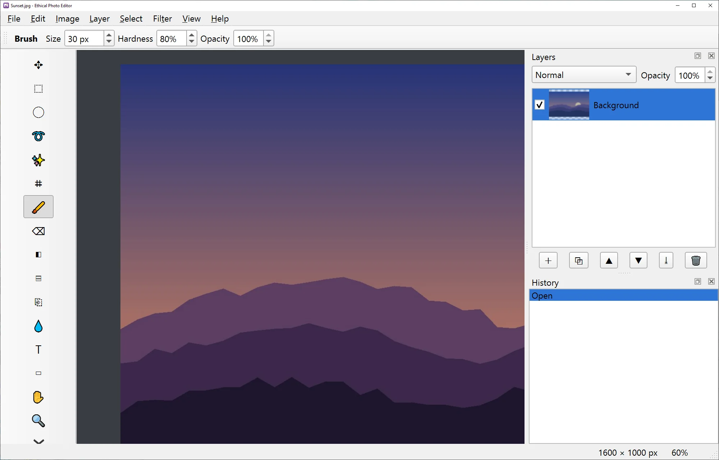Select the Rectangle shape tool

click(38, 373)
